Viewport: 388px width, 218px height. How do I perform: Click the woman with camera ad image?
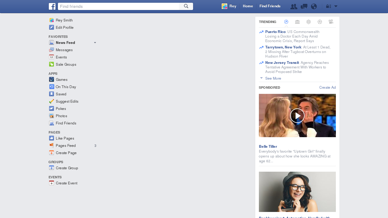pos(297,192)
